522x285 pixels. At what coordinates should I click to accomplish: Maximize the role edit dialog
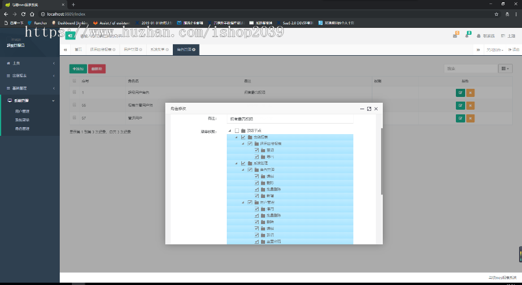(369, 109)
